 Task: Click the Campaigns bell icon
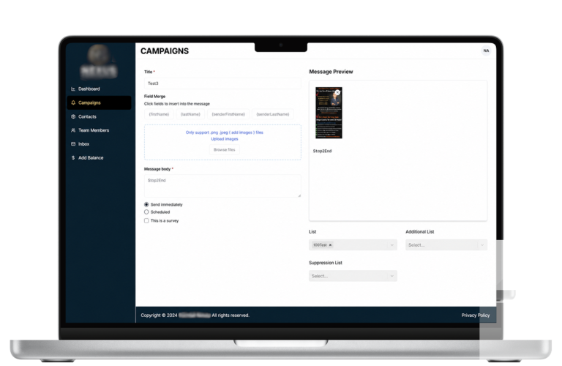tap(73, 102)
